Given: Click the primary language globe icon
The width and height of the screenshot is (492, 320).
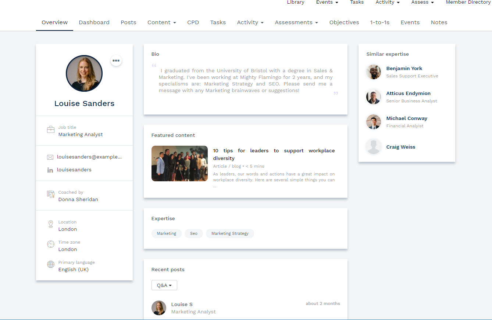Looking at the screenshot, I should tap(51, 265).
